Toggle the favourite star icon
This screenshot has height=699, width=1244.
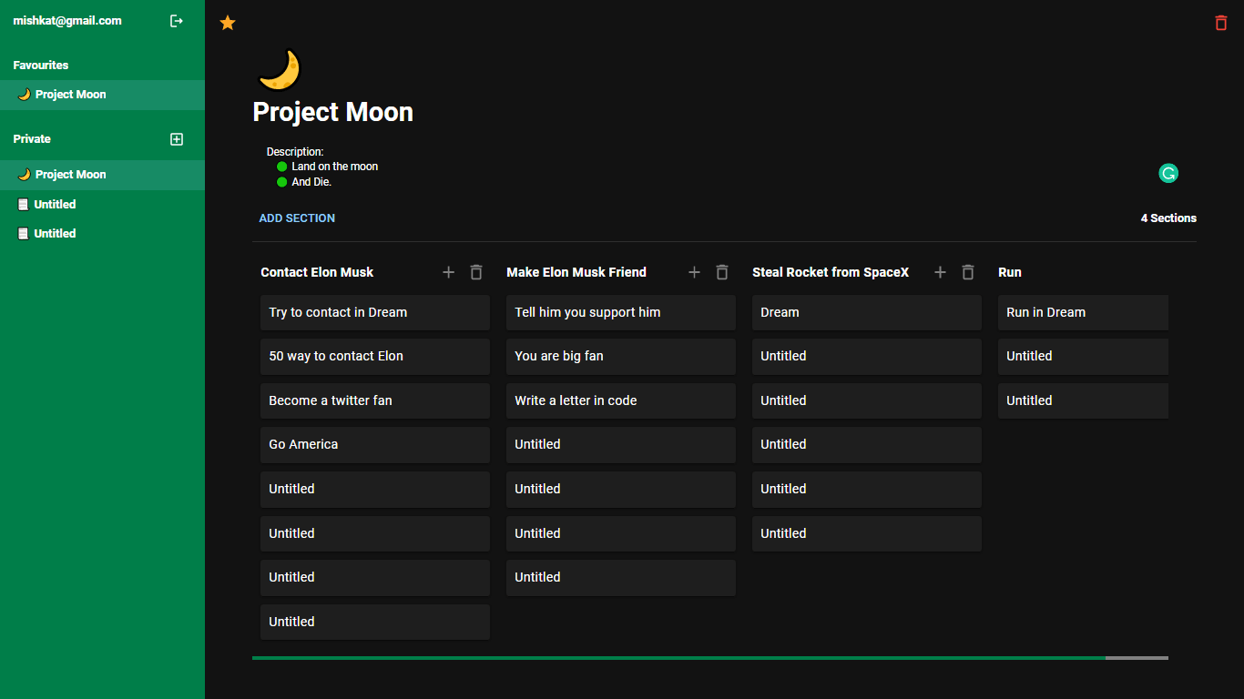tap(228, 23)
